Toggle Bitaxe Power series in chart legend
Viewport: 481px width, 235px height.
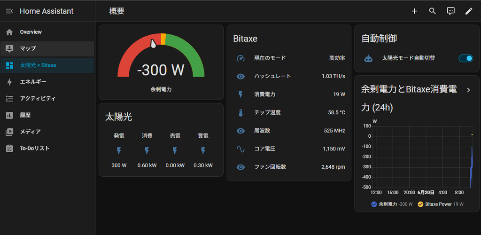pyautogui.click(x=441, y=204)
